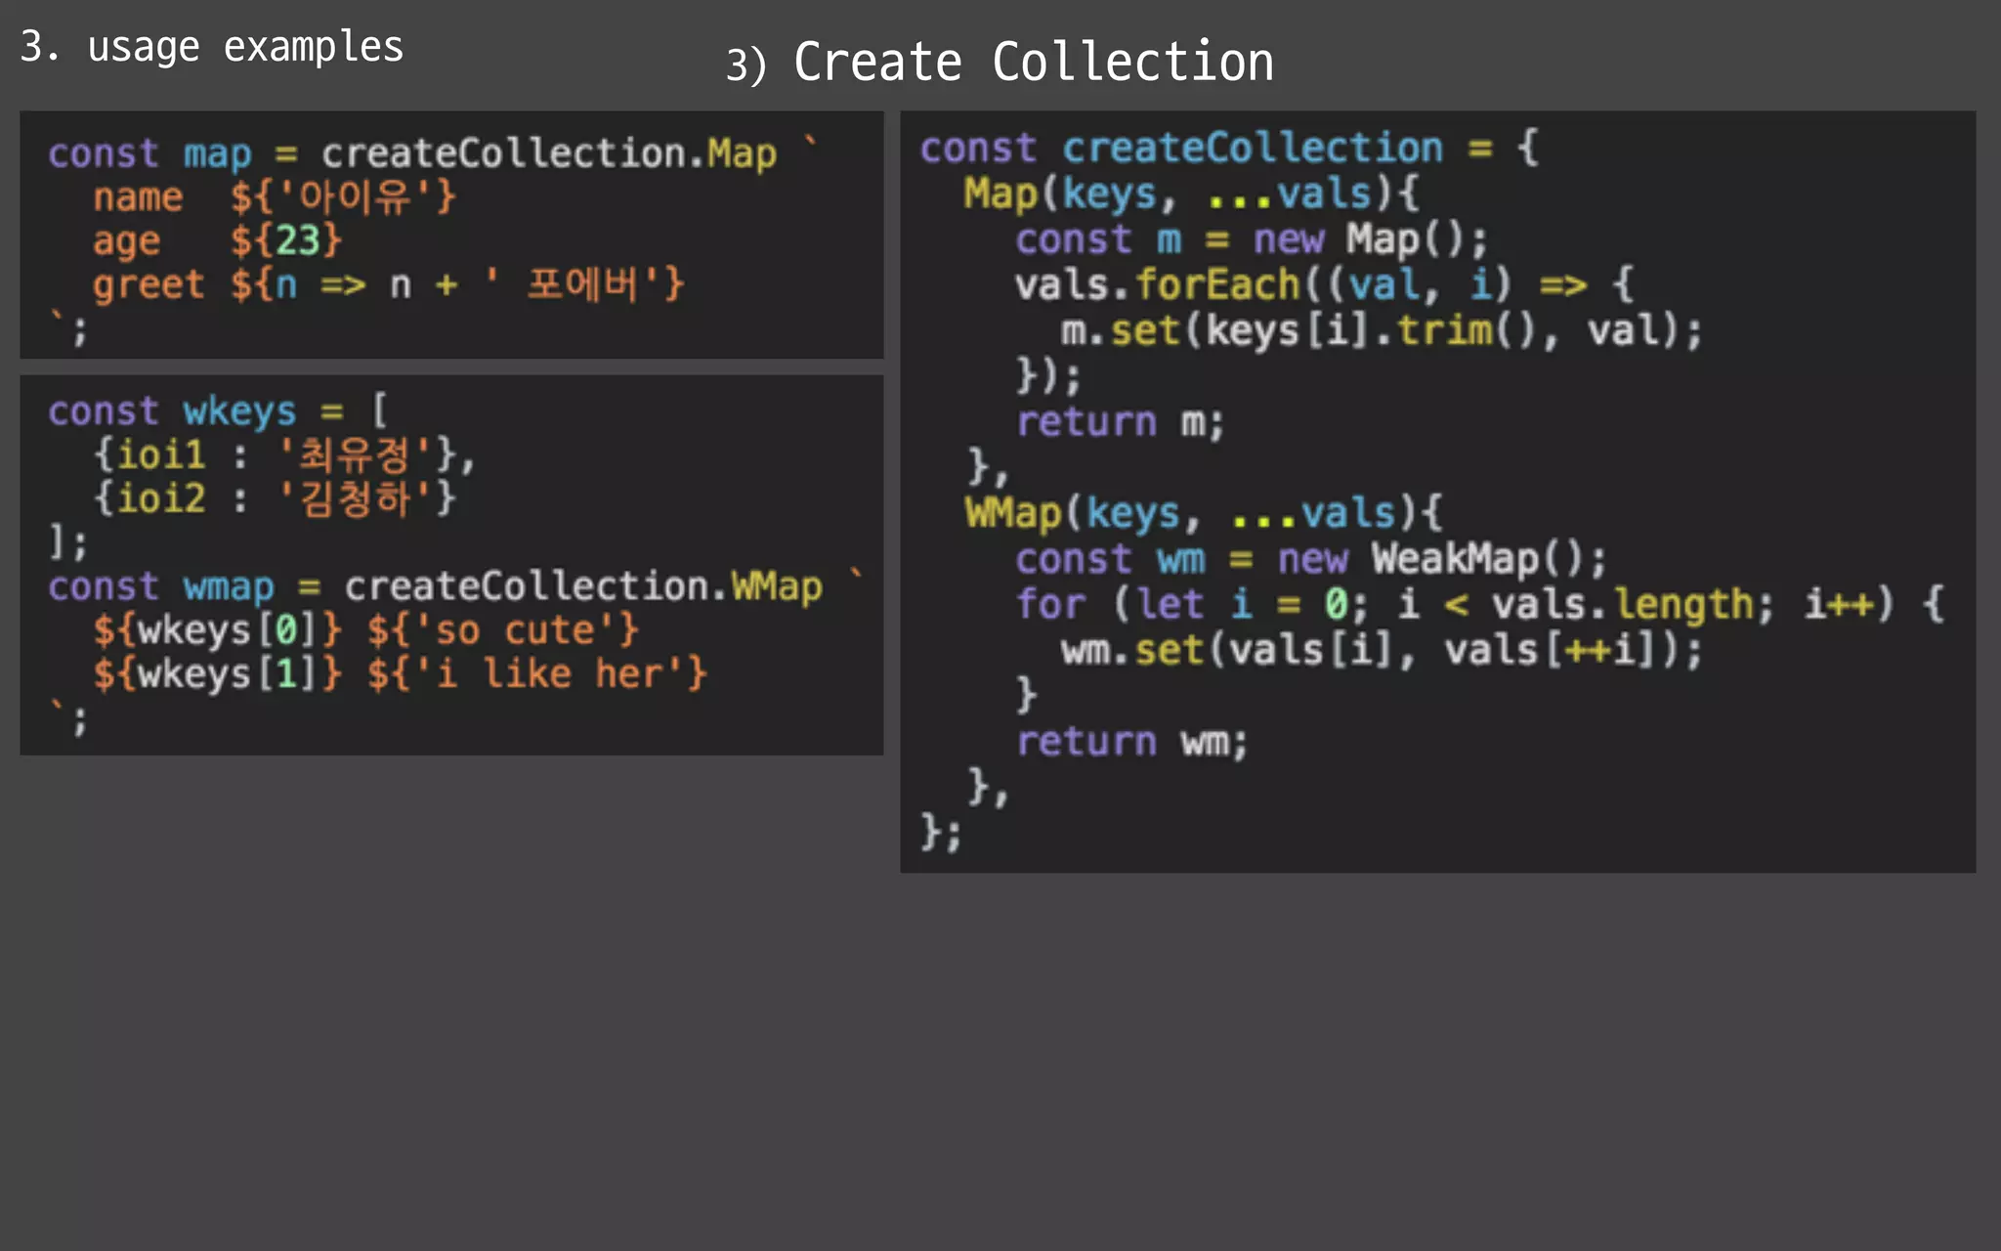2001x1251 pixels.
Task: Click the line 'const m = new Map();'
Action: point(1251,239)
